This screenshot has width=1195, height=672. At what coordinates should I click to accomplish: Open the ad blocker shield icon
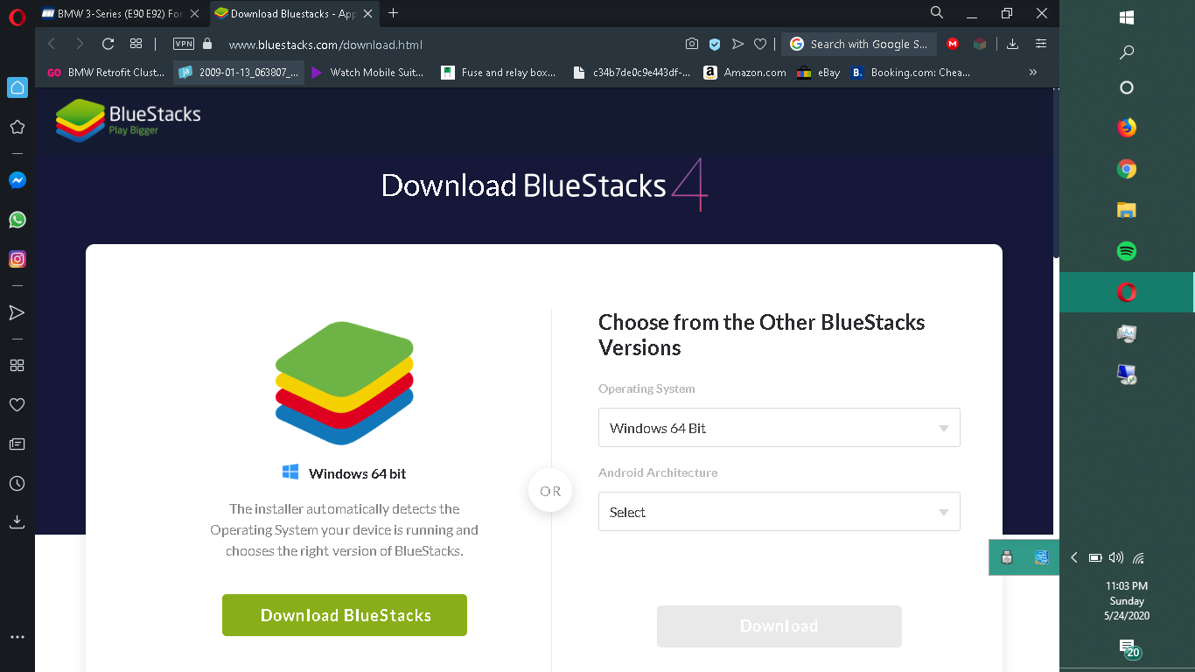tap(715, 44)
